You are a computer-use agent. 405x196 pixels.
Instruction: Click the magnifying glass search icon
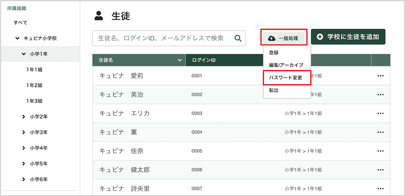pyautogui.click(x=238, y=38)
